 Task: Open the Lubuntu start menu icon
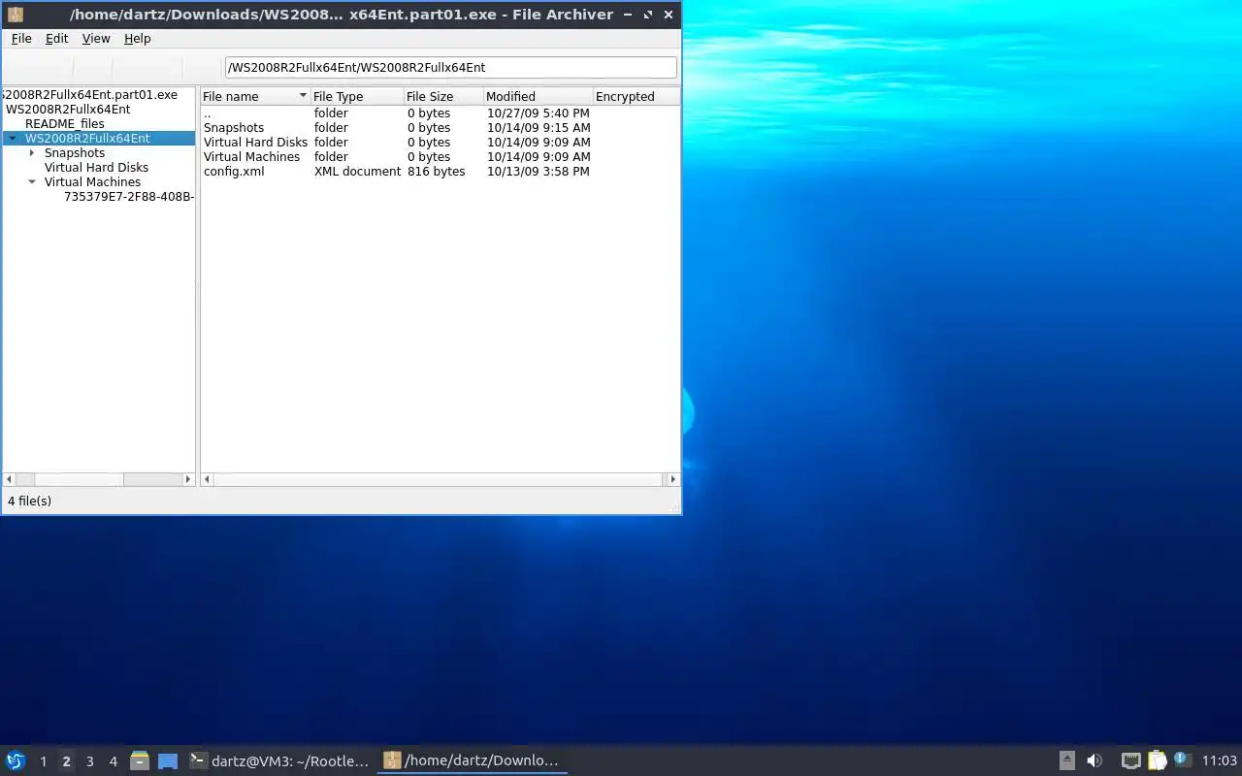point(16,761)
